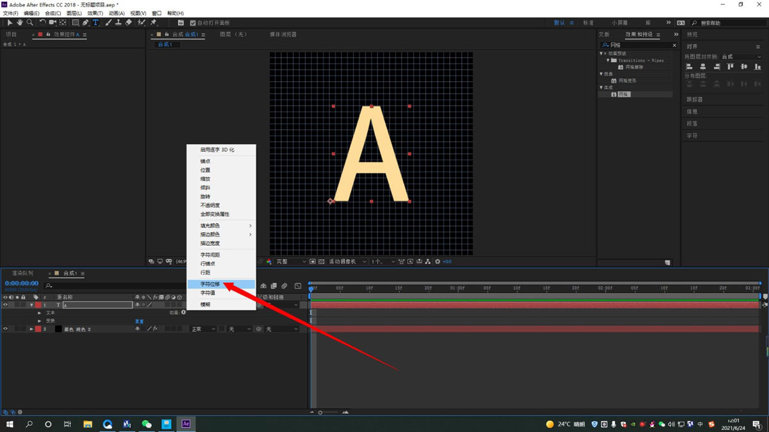The width and height of the screenshot is (769, 432).
Task: Pick the Eraser tool
Action: point(129,22)
